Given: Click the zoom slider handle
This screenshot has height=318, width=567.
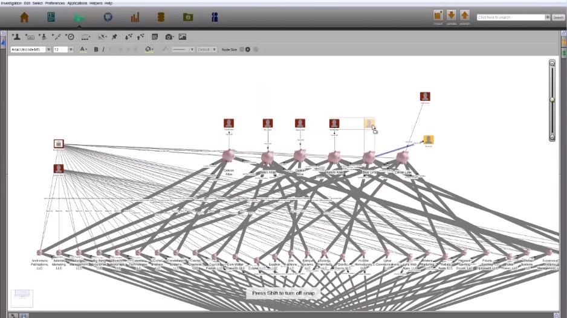Looking at the screenshot, I should (552, 100).
